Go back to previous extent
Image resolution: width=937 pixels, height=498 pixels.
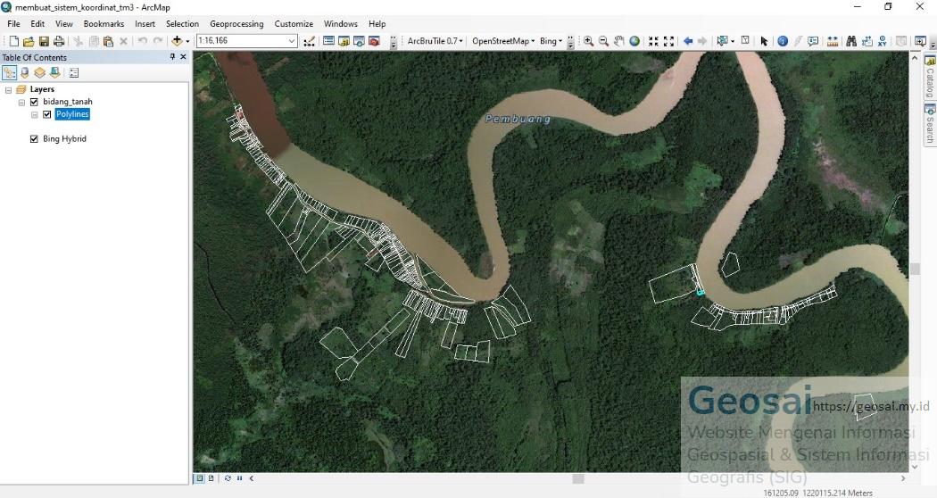(688, 41)
